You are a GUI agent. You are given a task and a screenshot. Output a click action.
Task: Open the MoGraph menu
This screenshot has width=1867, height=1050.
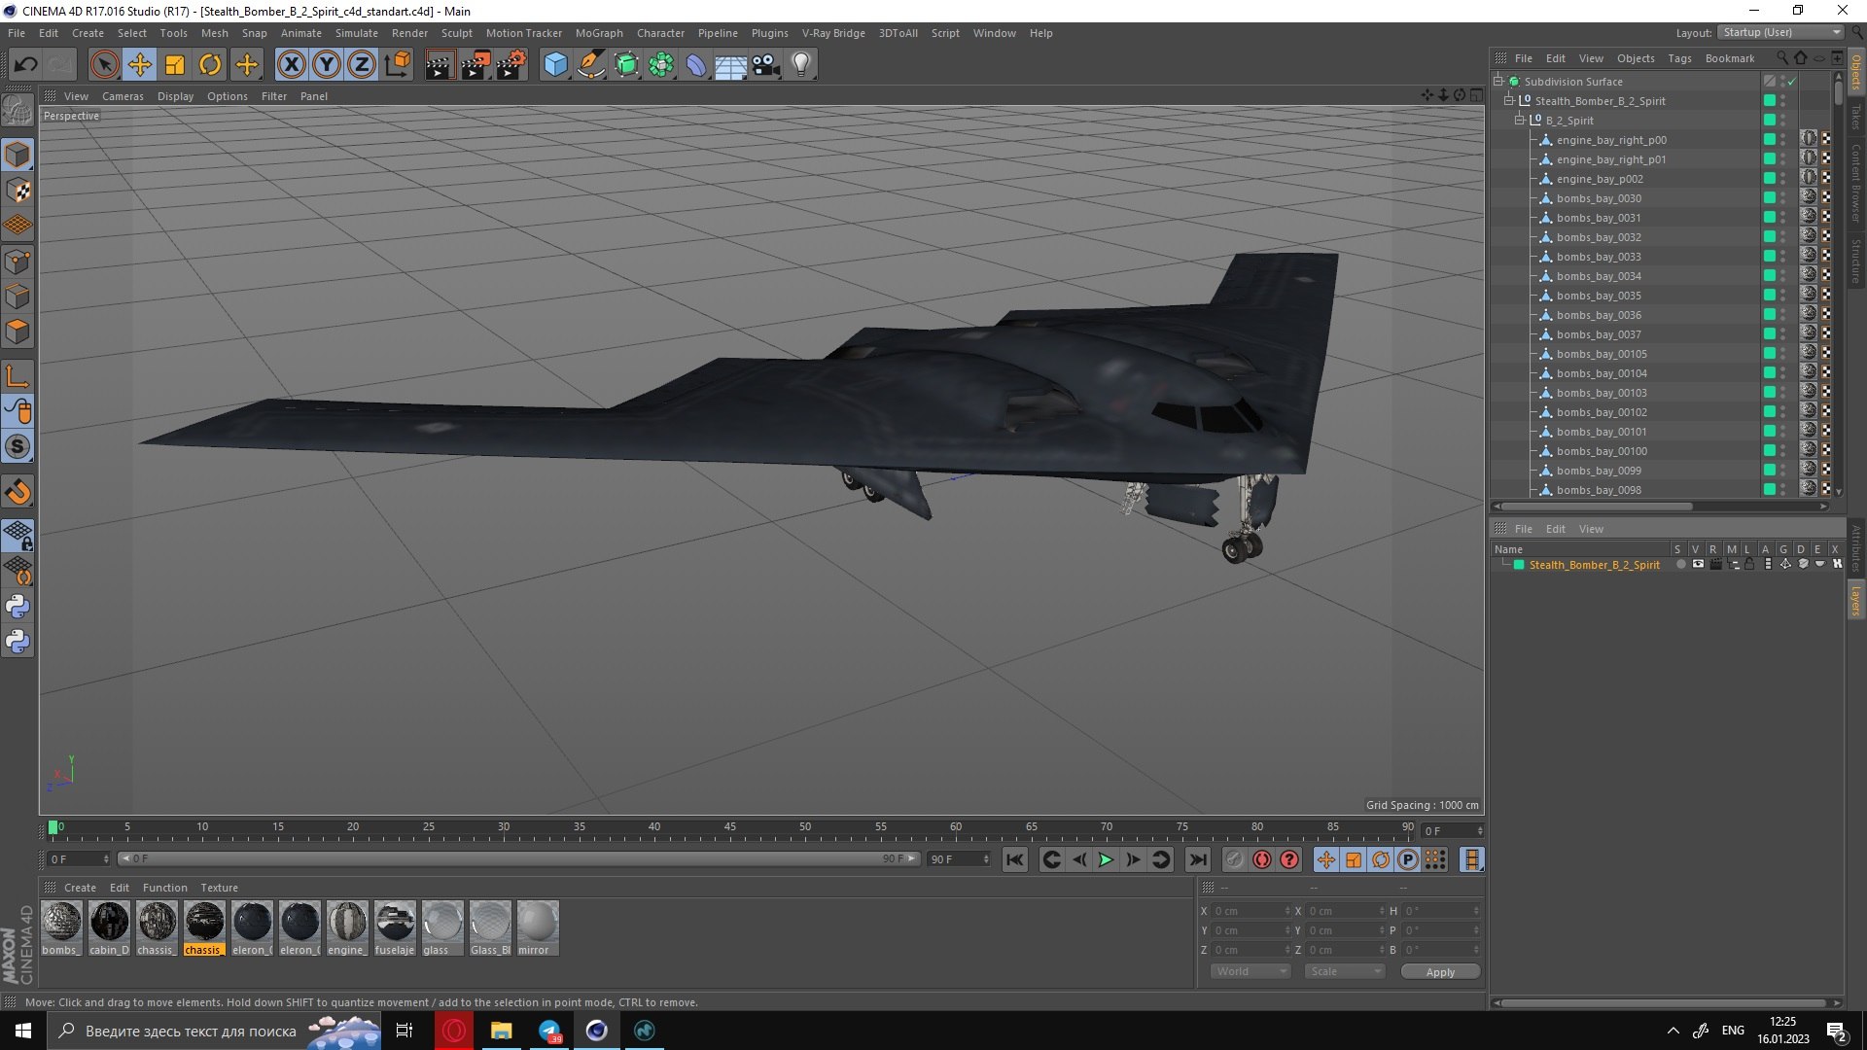(599, 33)
